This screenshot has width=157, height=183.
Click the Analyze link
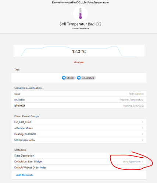79,62
